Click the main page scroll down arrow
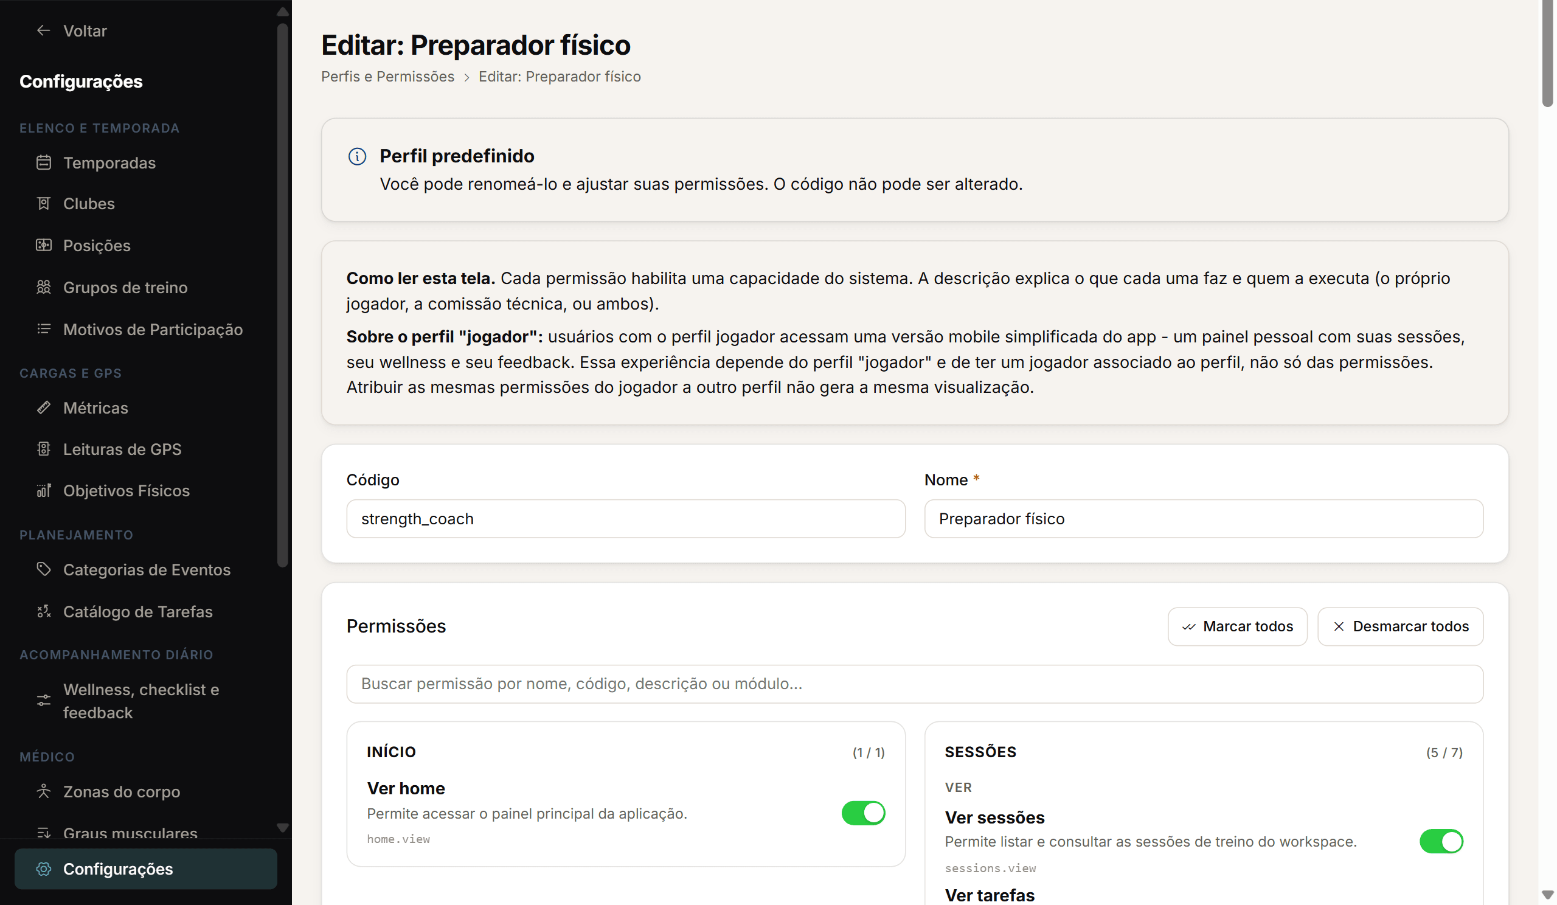Viewport: 1557px width, 905px height. pos(1547,894)
